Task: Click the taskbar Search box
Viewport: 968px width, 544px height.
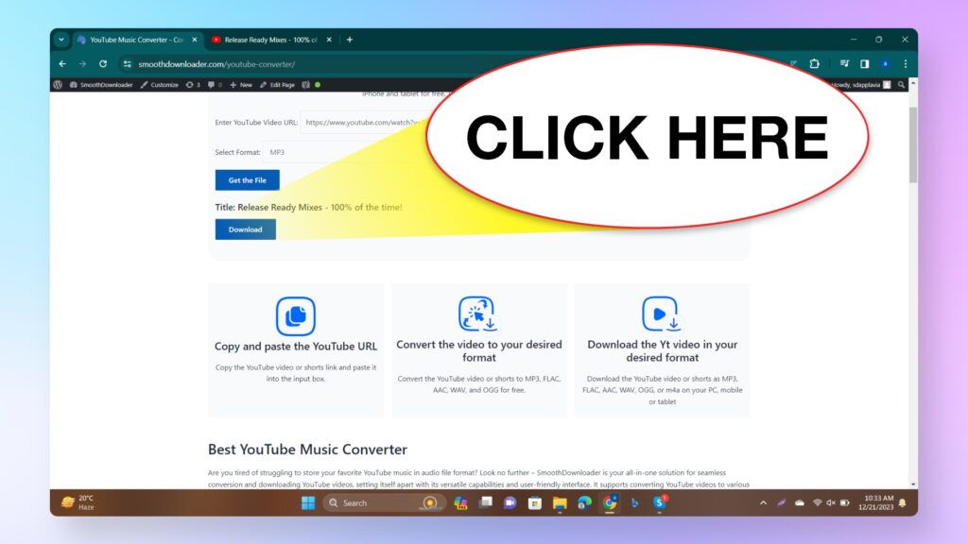Action: (382, 503)
